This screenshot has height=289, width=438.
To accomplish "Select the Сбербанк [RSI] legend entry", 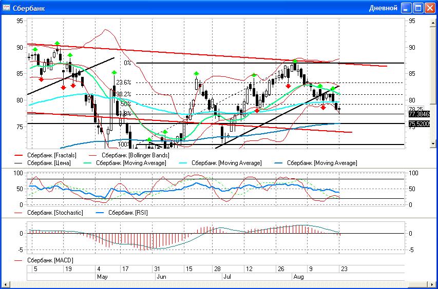I will pos(122,213).
